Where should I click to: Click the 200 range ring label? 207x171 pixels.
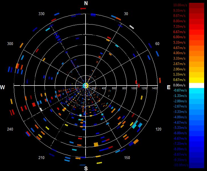[x=94, y=88]
